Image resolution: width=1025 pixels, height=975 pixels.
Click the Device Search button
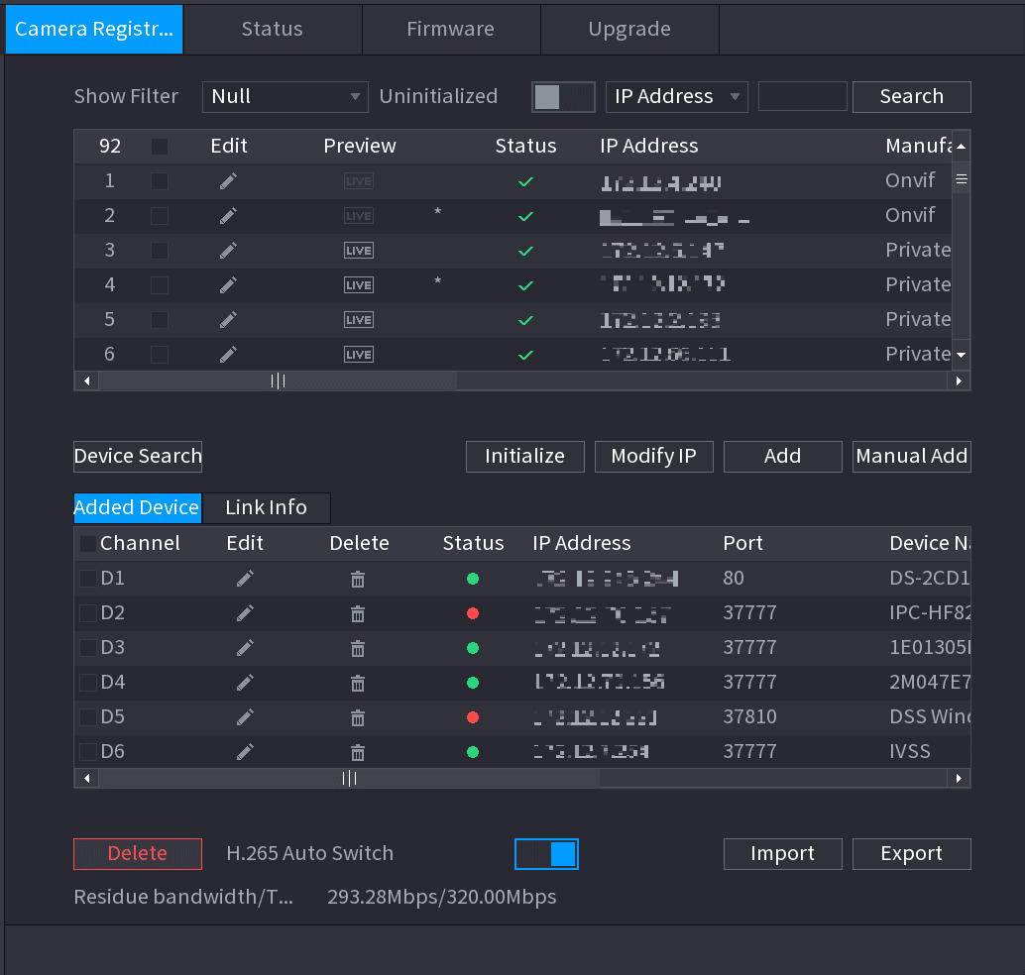(138, 456)
